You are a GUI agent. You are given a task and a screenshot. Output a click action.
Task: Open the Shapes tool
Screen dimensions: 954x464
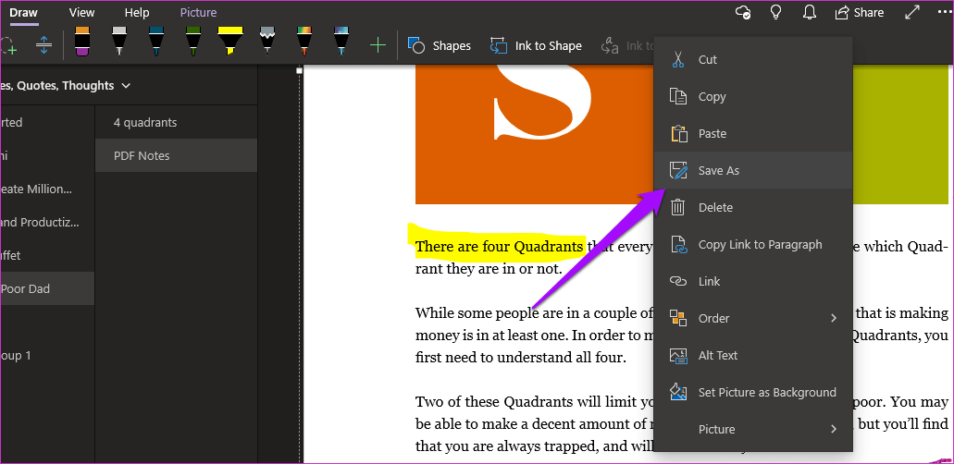(x=440, y=45)
